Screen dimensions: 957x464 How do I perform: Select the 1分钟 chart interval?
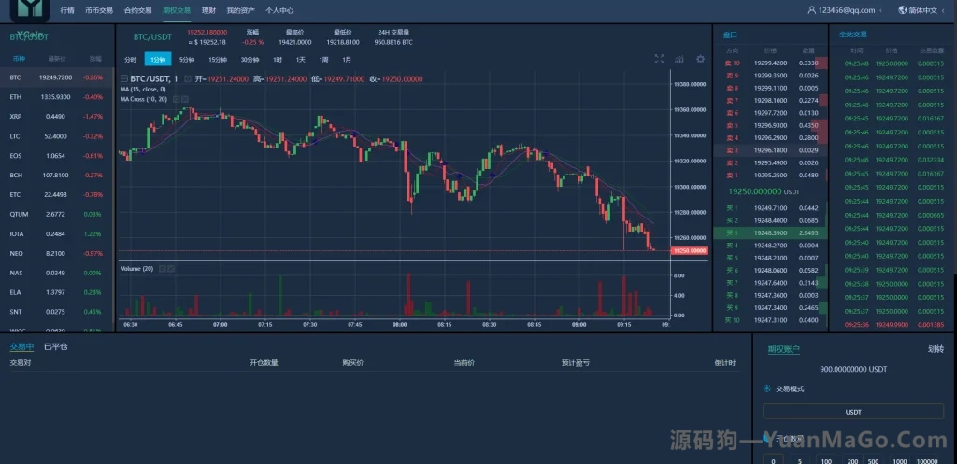coord(158,60)
